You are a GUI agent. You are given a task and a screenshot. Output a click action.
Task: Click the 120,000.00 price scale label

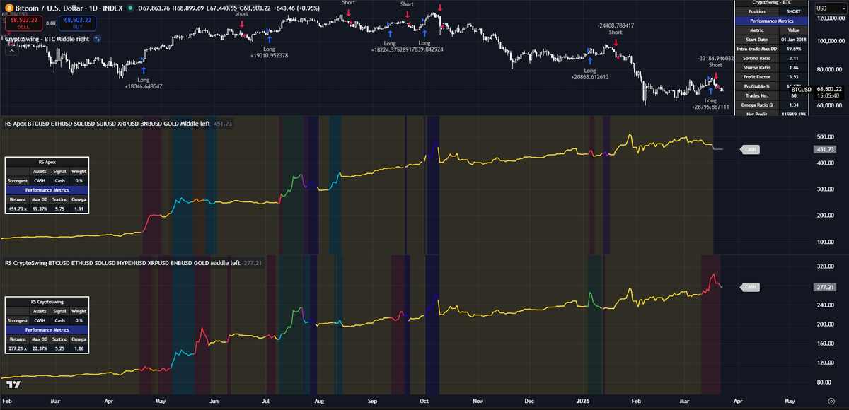pyautogui.click(x=831, y=17)
